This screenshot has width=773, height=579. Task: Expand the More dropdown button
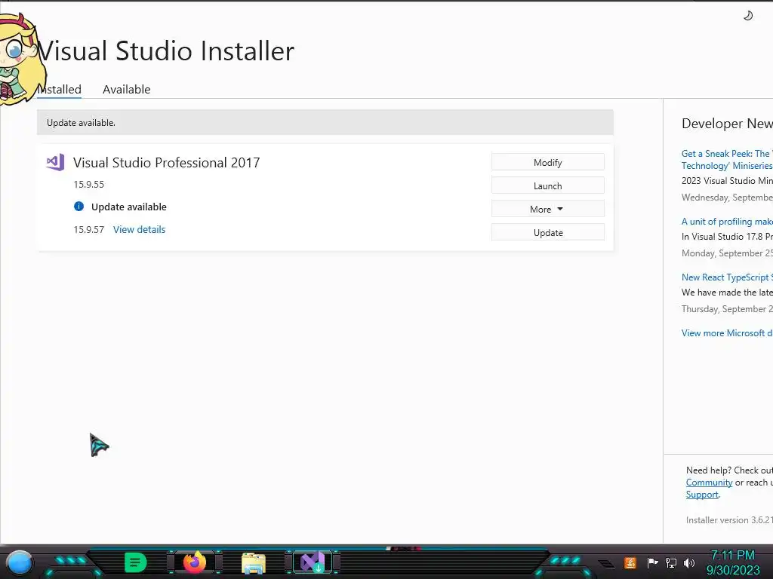pos(548,209)
